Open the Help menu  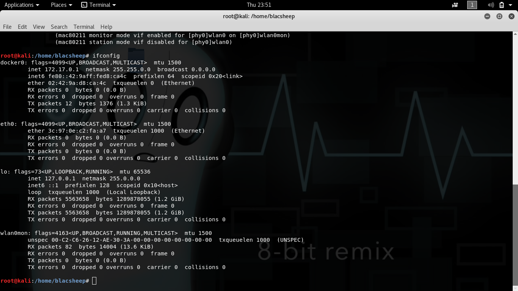coord(106,27)
